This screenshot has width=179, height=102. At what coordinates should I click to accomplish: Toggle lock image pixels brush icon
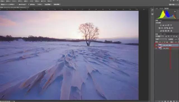pos(162,42)
